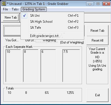Click the You Got... column label
This screenshot has height=105, width=111.
tap(12, 40)
